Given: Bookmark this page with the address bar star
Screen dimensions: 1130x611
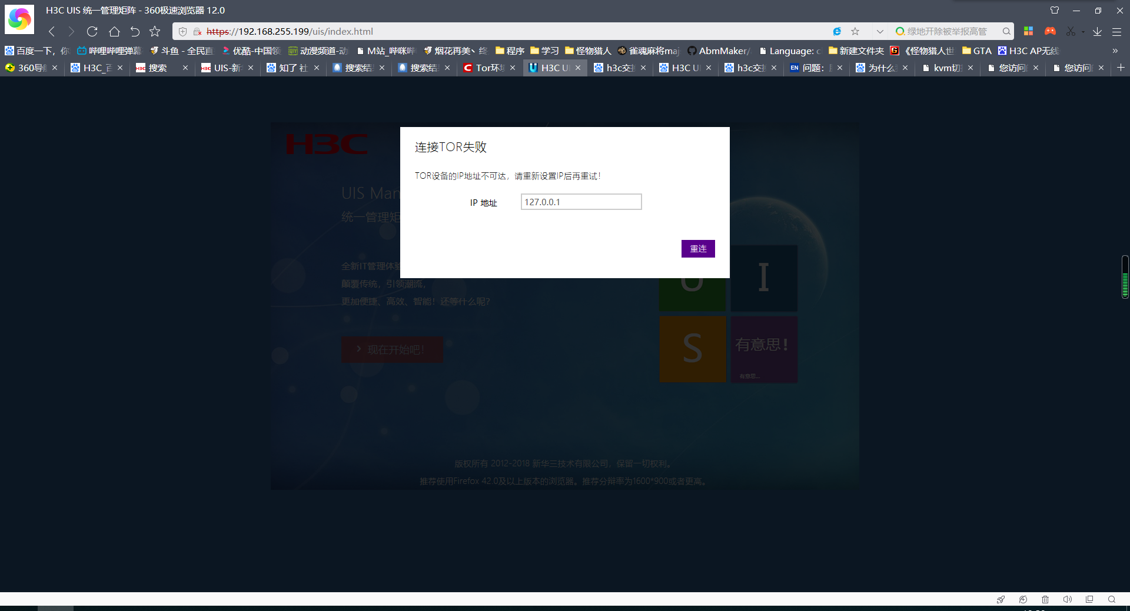Looking at the screenshot, I should click(855, 32).
